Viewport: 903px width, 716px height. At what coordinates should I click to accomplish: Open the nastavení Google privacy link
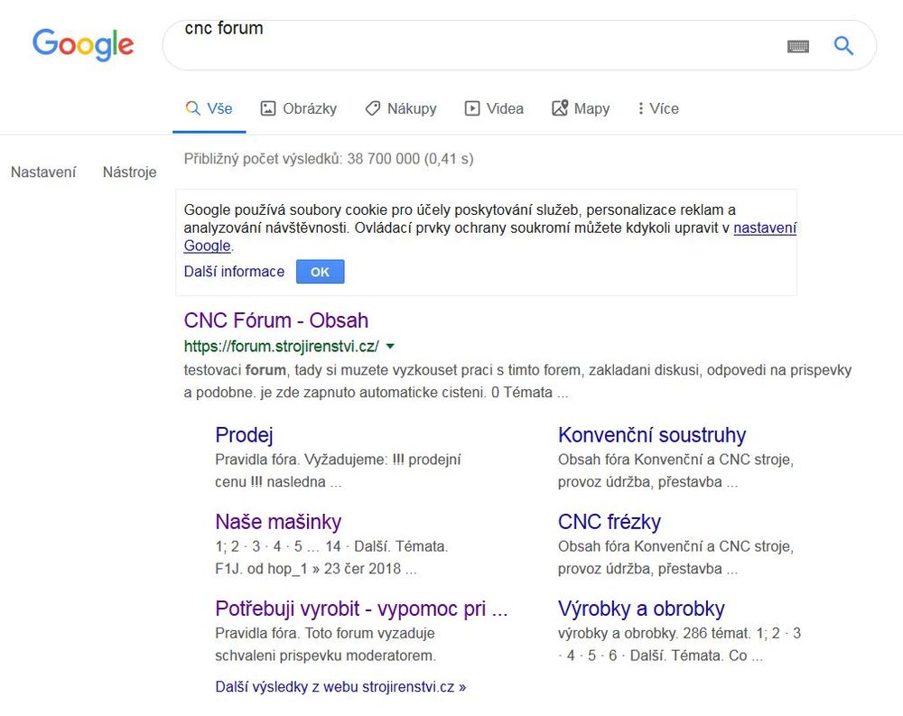coord(764,228)
